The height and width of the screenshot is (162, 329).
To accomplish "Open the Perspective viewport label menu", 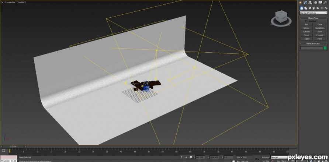I will 10,2.
